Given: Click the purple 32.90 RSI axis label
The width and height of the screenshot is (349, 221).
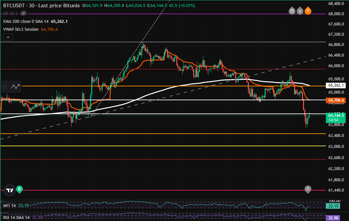Looking at the screenshot, I should [333, 218].
